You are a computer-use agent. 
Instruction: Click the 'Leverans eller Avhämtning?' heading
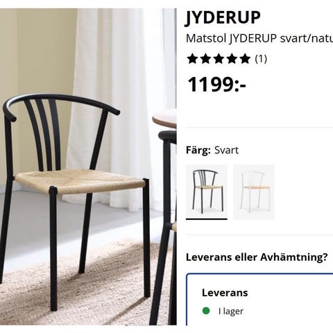[x=257, y=257]
